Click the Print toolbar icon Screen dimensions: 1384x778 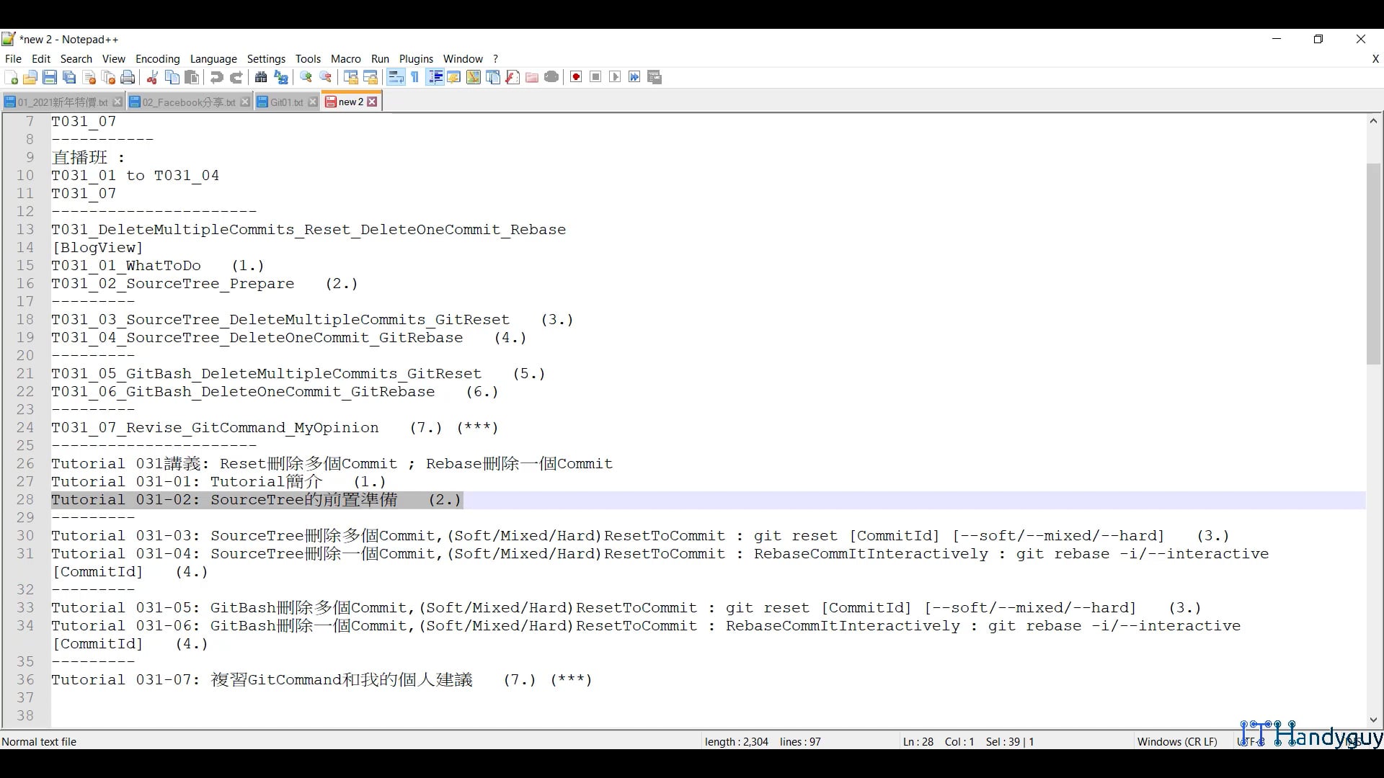(x=128, y=77)
